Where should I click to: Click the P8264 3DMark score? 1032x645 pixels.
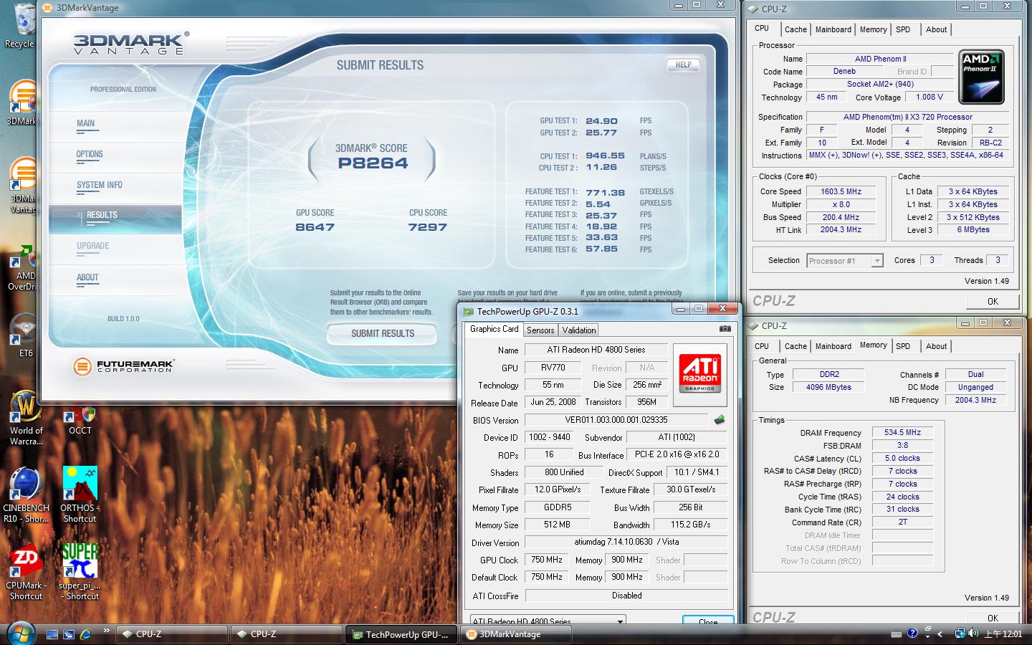373,163
